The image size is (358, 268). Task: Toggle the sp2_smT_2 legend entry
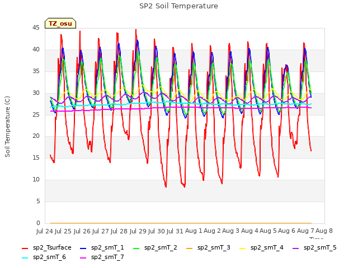point(155,248)
